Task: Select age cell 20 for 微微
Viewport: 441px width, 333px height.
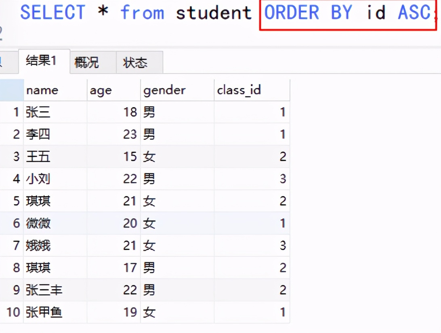Action: pos(113,223)
